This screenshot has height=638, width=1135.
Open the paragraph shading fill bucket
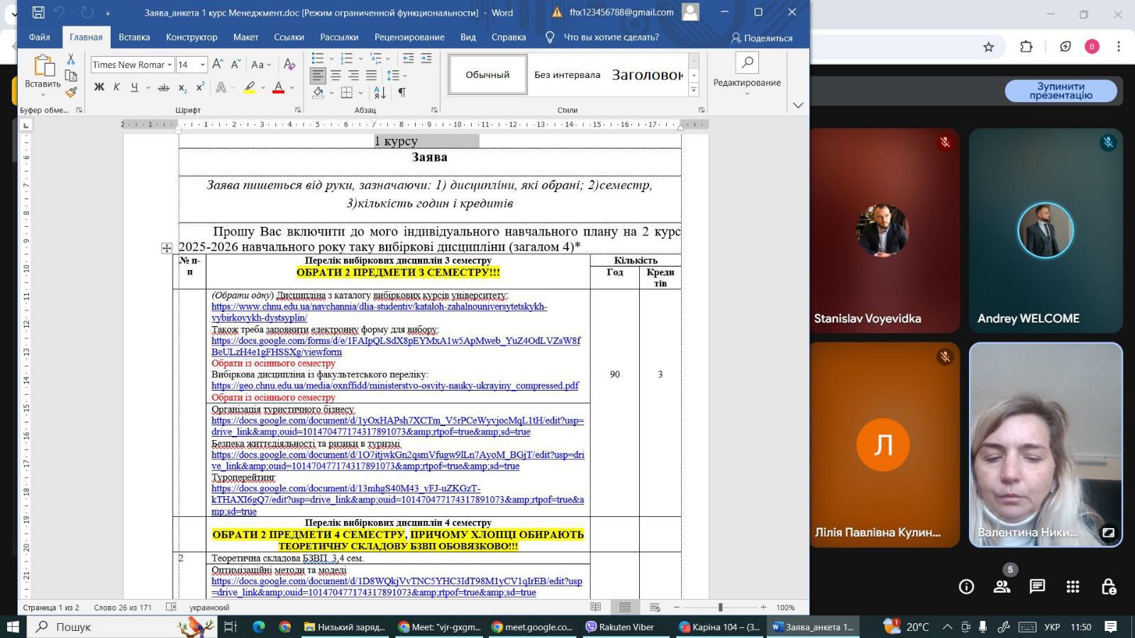pyautogui.click(x=319, y=92)
